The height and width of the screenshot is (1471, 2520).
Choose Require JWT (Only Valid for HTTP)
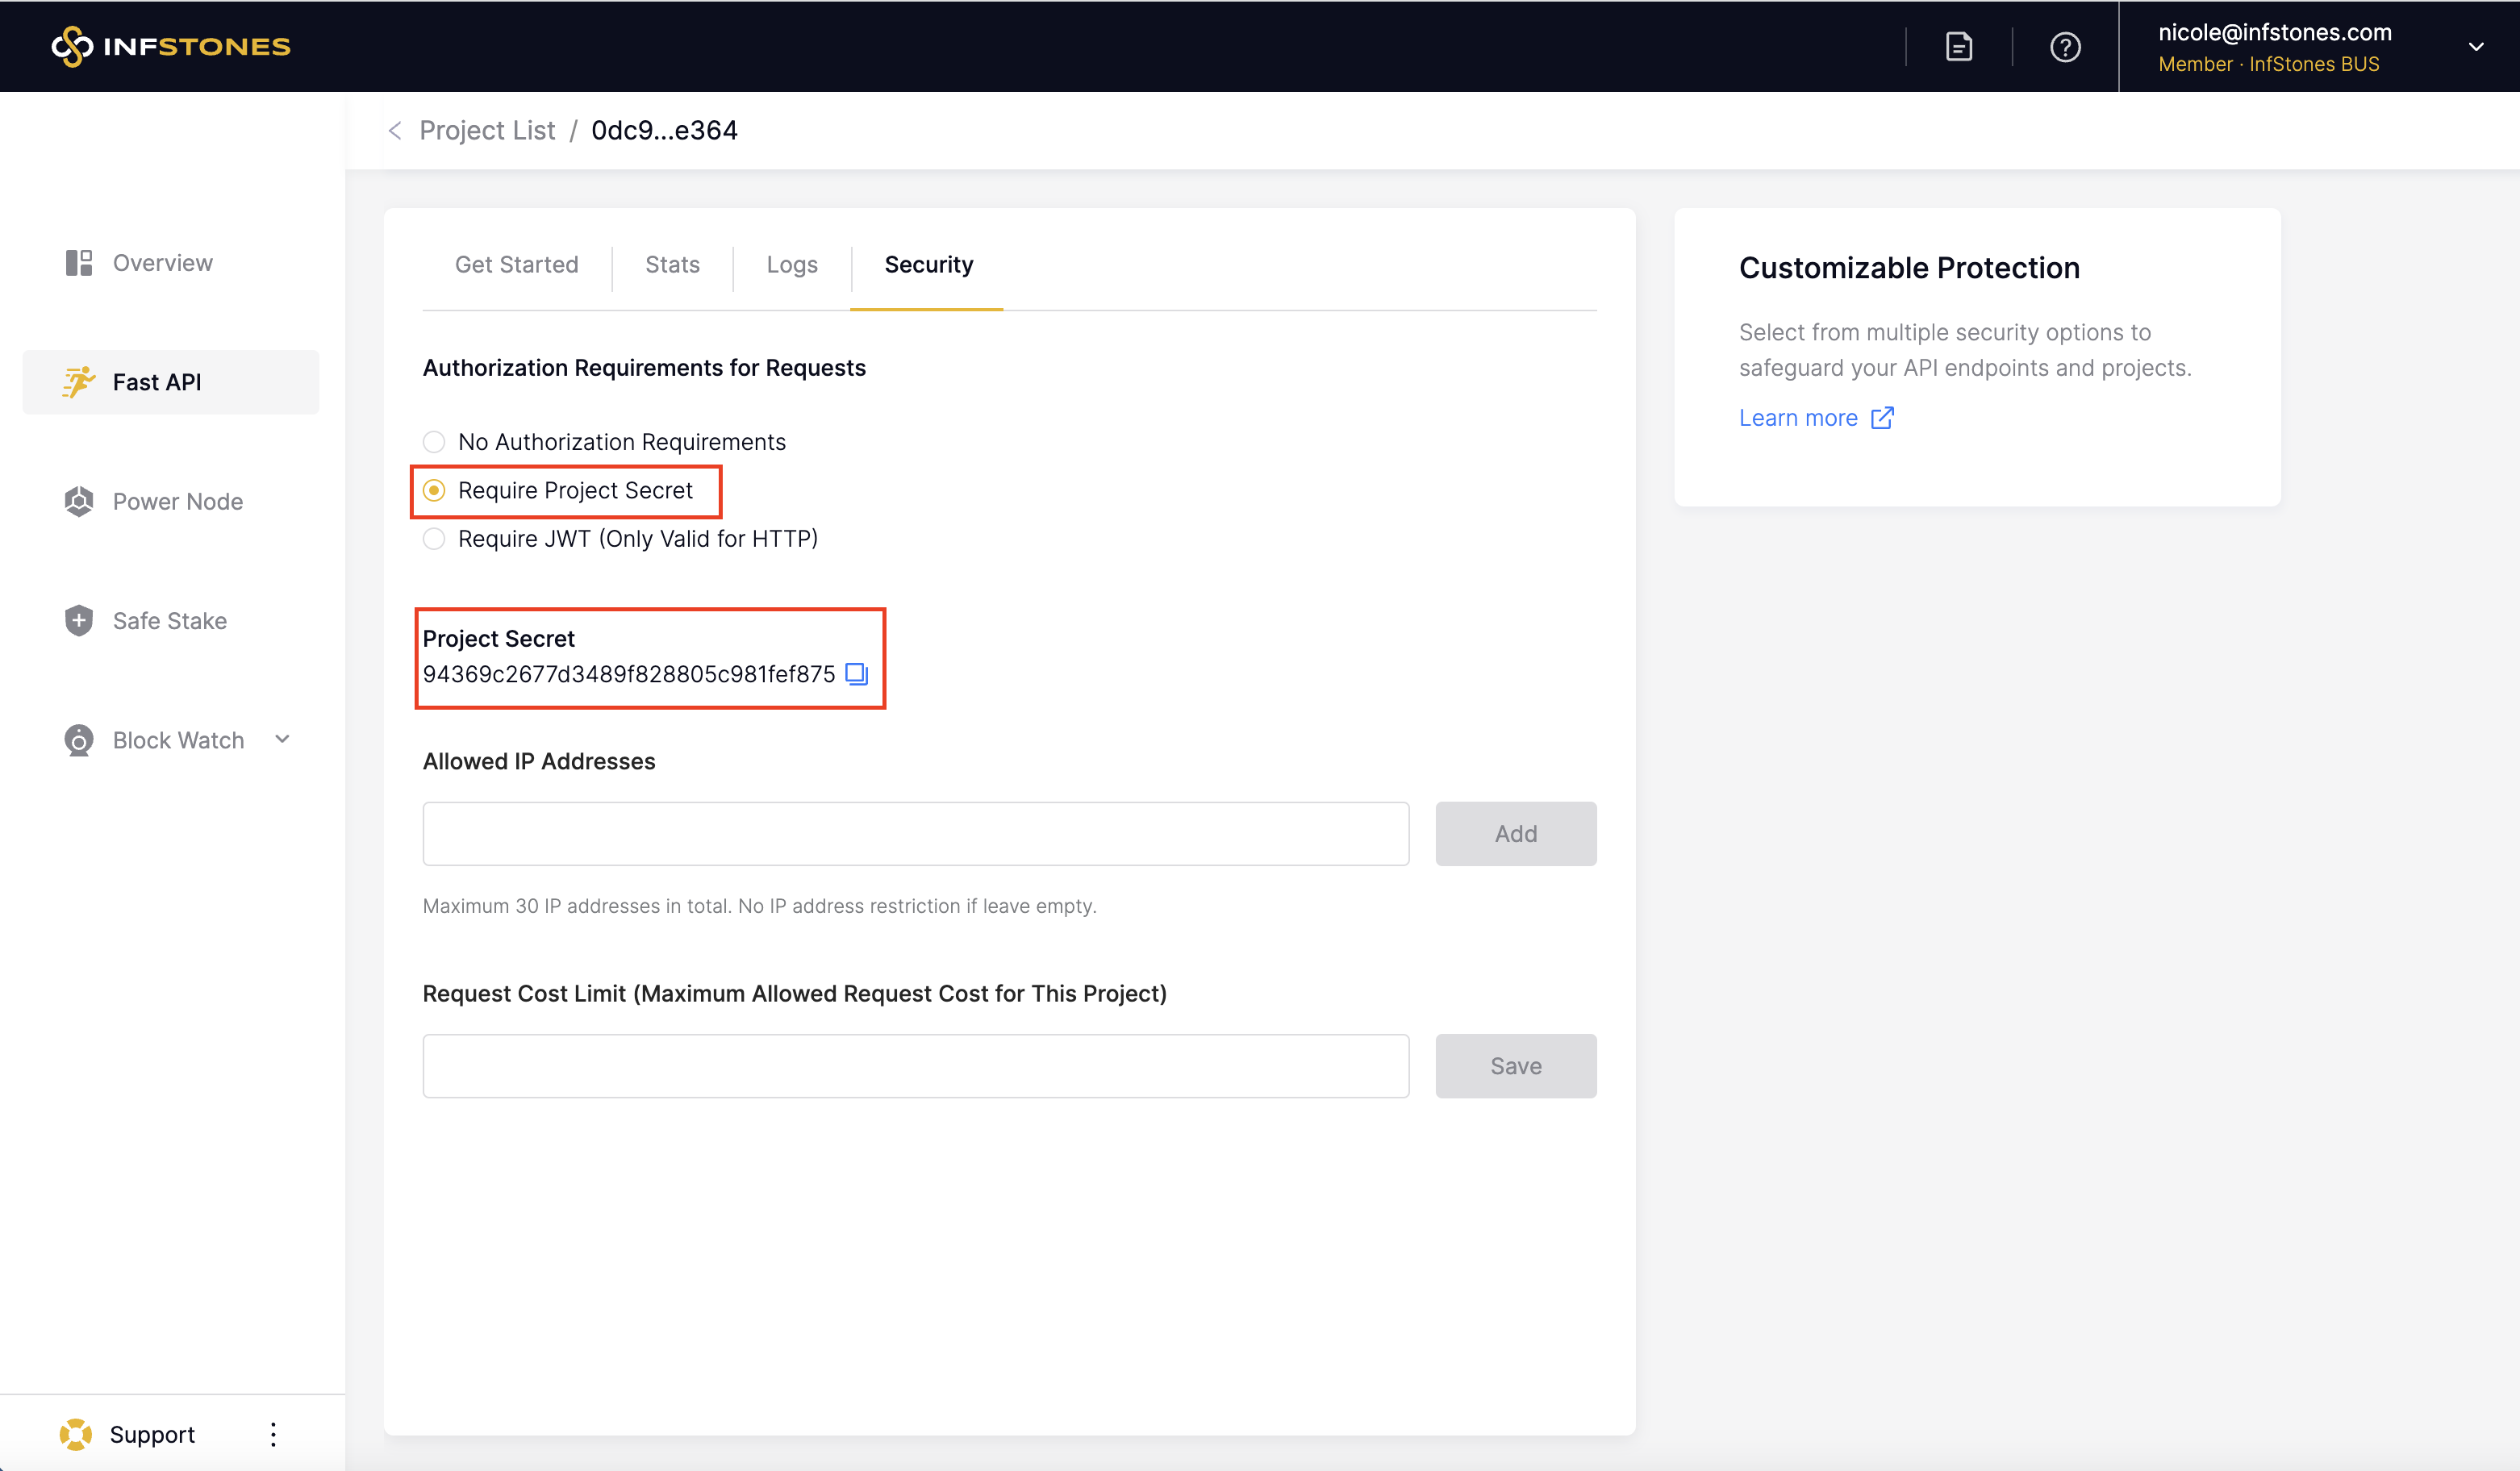(x=434, y=539)
